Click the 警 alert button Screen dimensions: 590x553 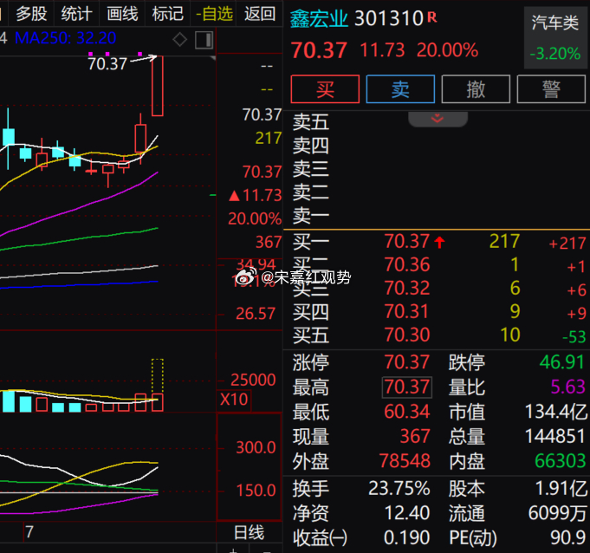point(551,89)
